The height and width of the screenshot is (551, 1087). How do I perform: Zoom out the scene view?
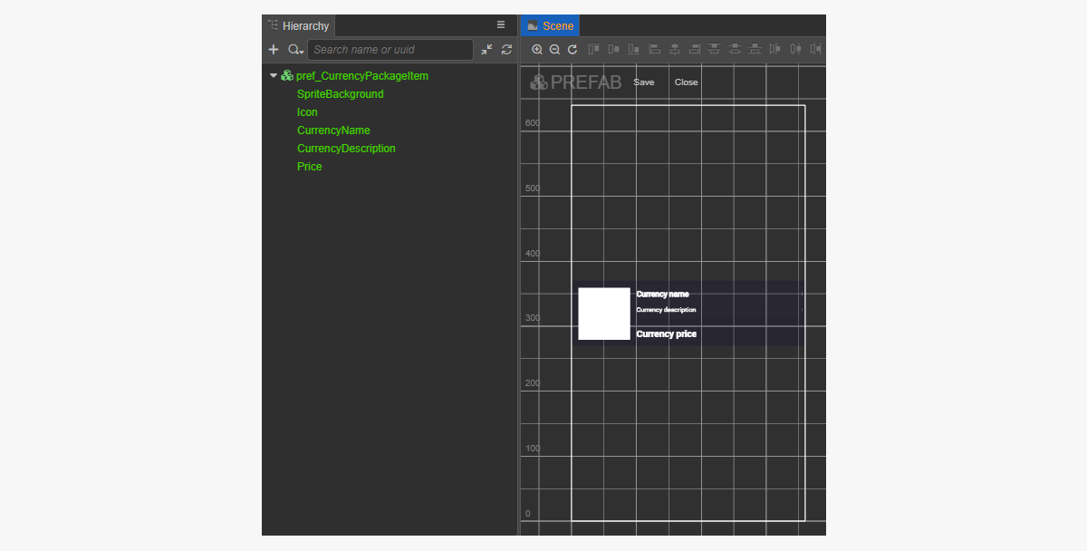pyautogui.click(x=554, y=50)
